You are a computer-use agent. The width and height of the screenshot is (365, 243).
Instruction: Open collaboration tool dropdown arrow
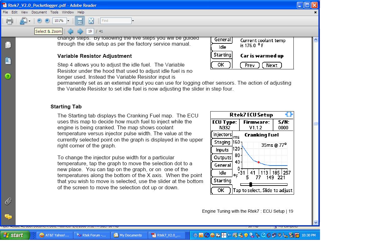(29, 21)
